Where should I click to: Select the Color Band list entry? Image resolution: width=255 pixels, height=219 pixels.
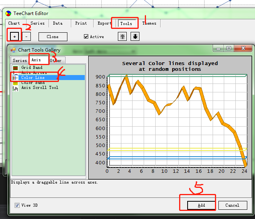[x=33, y=83]
